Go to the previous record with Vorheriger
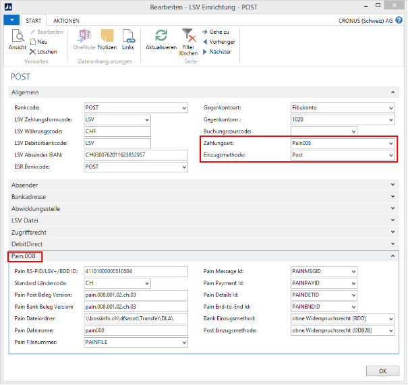The height and width of the screenshot is (385, 408). click(x=221, y=42)
